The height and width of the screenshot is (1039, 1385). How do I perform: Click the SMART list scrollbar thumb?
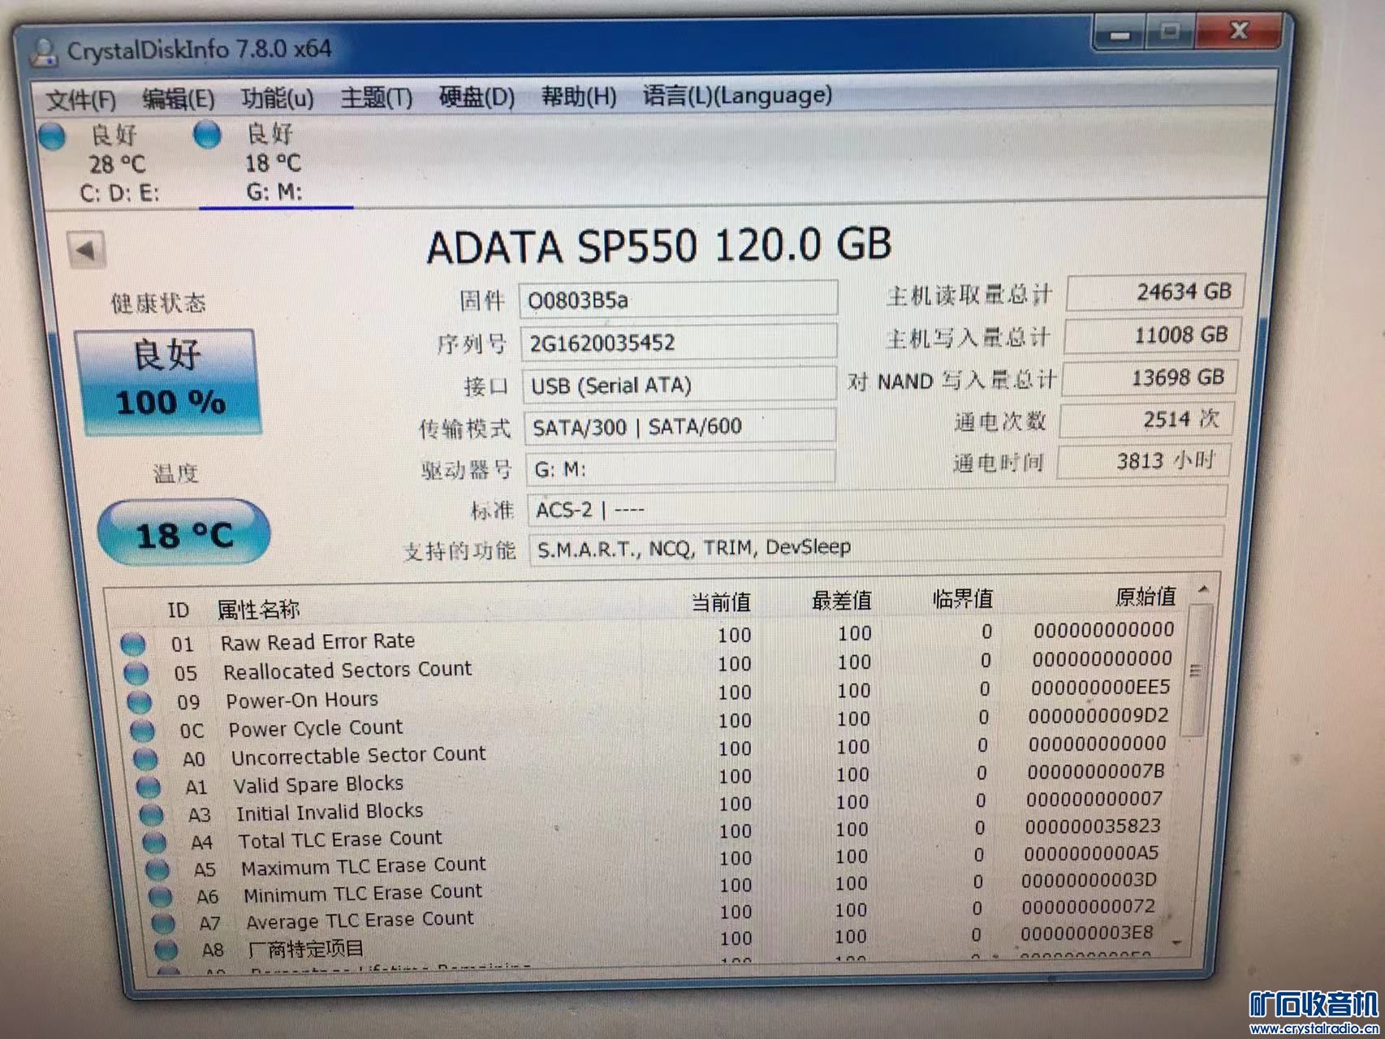coord(1195,670)
